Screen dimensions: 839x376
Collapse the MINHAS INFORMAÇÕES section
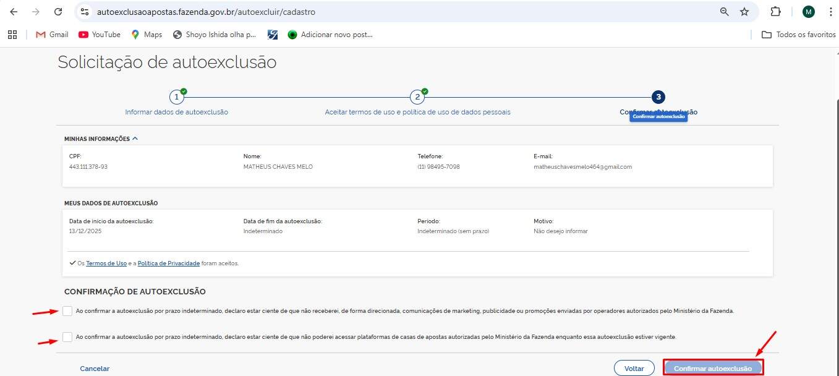click(x=135, y=138)
